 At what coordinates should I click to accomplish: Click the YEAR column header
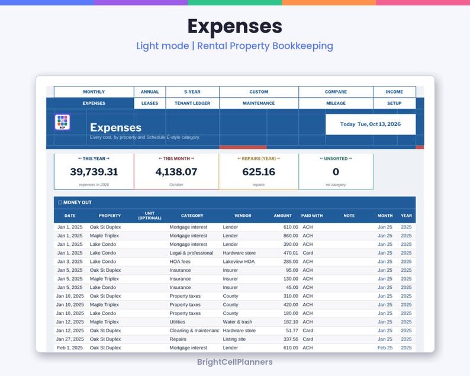click(x=406, y=216)
